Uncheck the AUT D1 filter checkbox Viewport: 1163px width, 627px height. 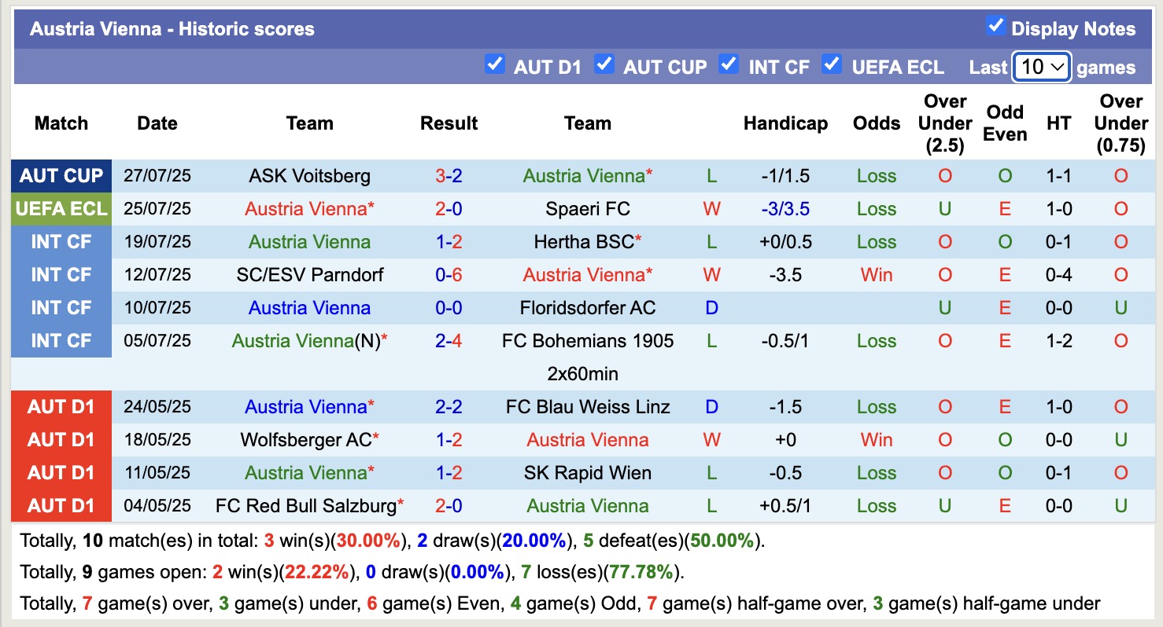pyautogui.click(x=495, y=64)
